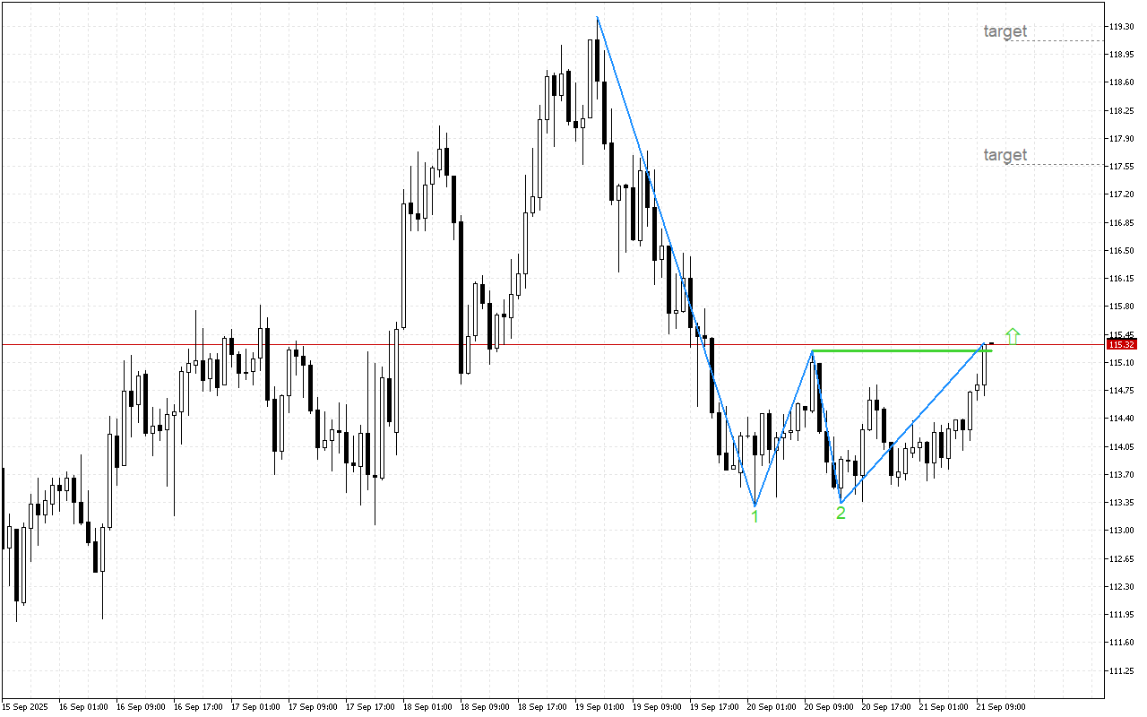Click the "17 Sep 09:00" time label
Screen dimensions: 1147x717
pos(313,706)
